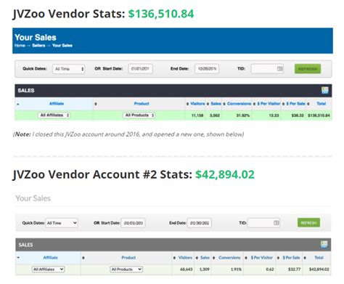Click the first green REFRESH button

point(308,69)
